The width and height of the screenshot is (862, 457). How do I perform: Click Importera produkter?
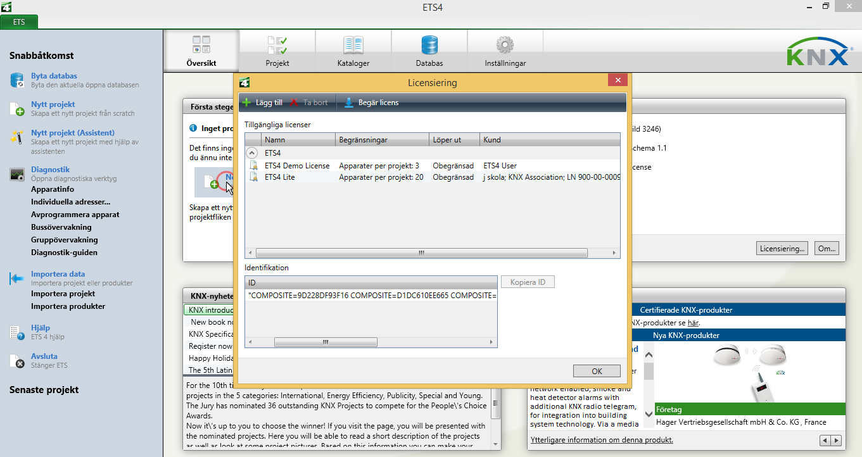tap(68, 306)
